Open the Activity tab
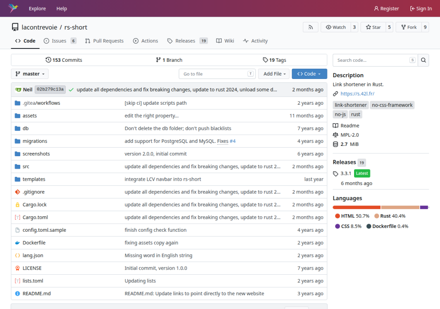The width and height of the screenshot is (440, 309). click(255, 41)
